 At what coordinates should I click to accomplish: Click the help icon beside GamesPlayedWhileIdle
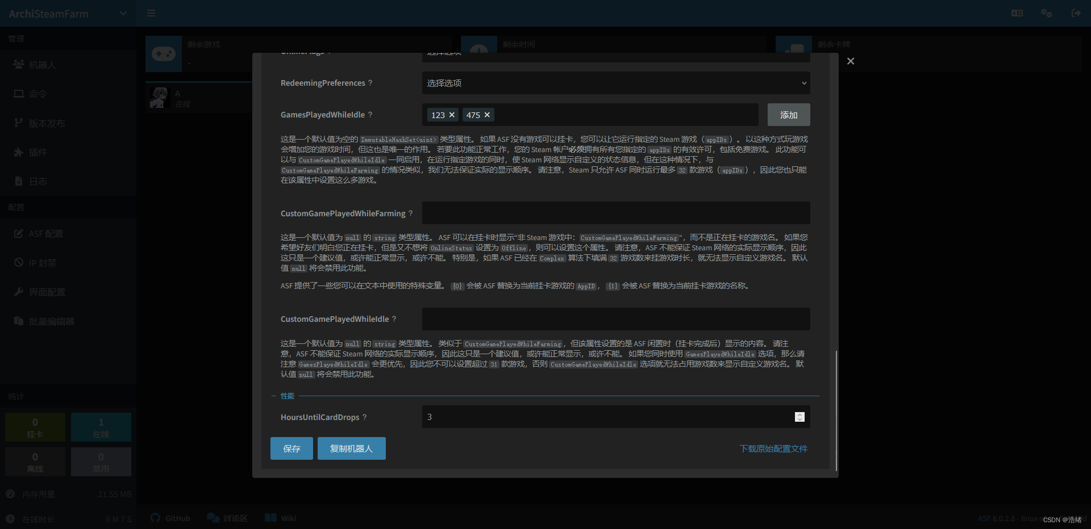[x=370, y=115]
